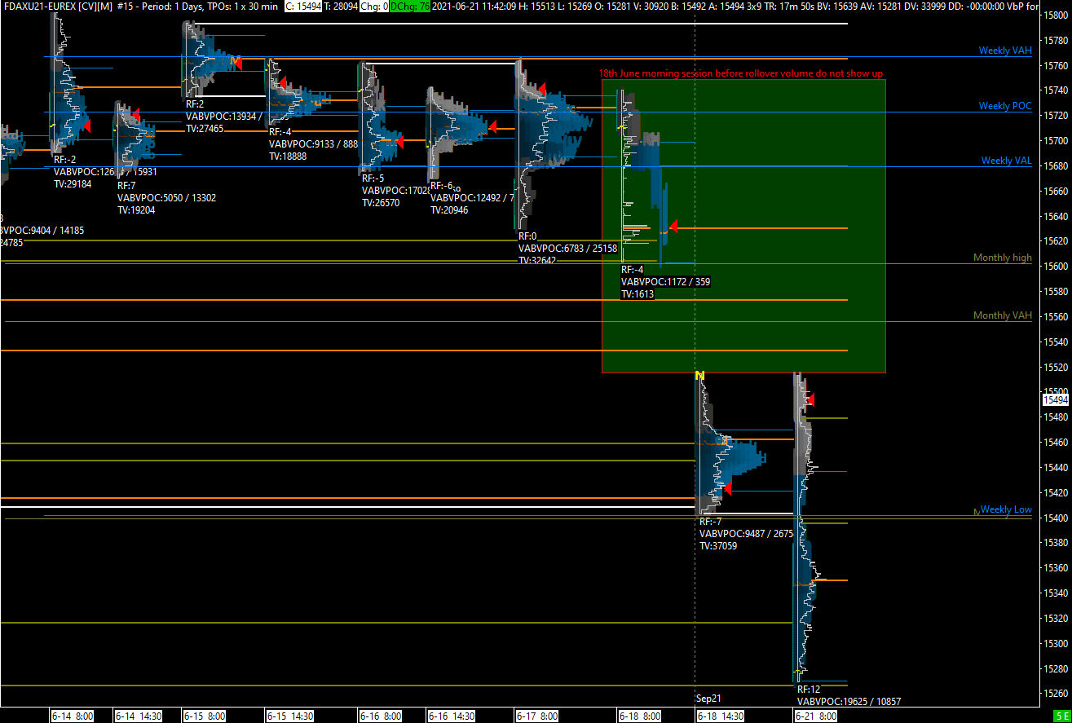The image size is (1072, 723).
Task: Click the current price 15494 marker on scale
Action: [x=1056, y=399]
